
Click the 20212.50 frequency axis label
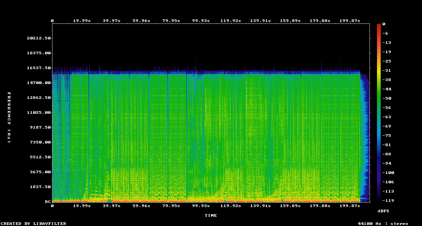[39, 38]
